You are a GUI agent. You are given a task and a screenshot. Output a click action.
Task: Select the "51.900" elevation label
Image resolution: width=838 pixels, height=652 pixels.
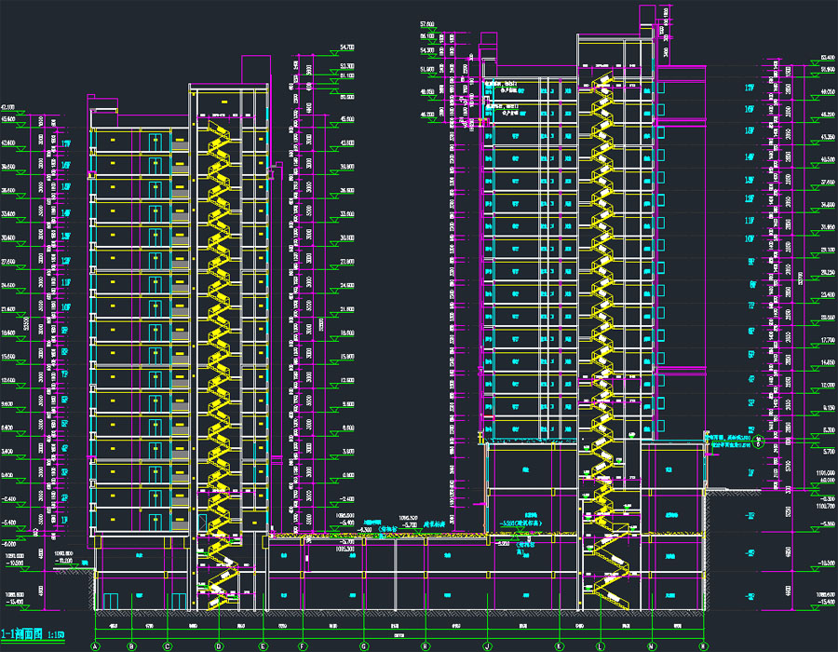pyautogui.click(x=828, y=70)
